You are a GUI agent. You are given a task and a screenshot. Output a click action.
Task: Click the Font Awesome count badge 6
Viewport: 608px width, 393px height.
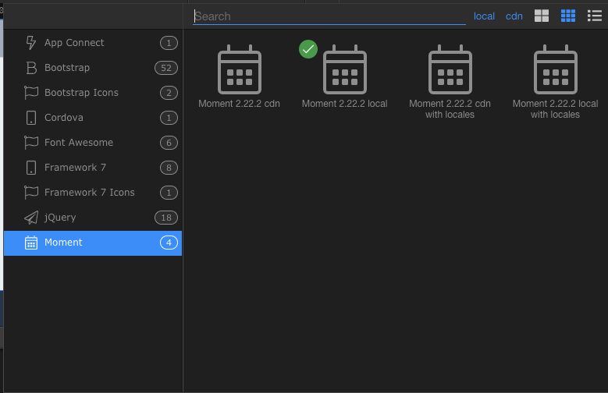click(169, 143)
